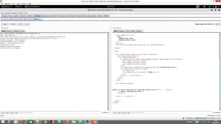
Task: Click response search next '>' button
Action: point(128,113)
